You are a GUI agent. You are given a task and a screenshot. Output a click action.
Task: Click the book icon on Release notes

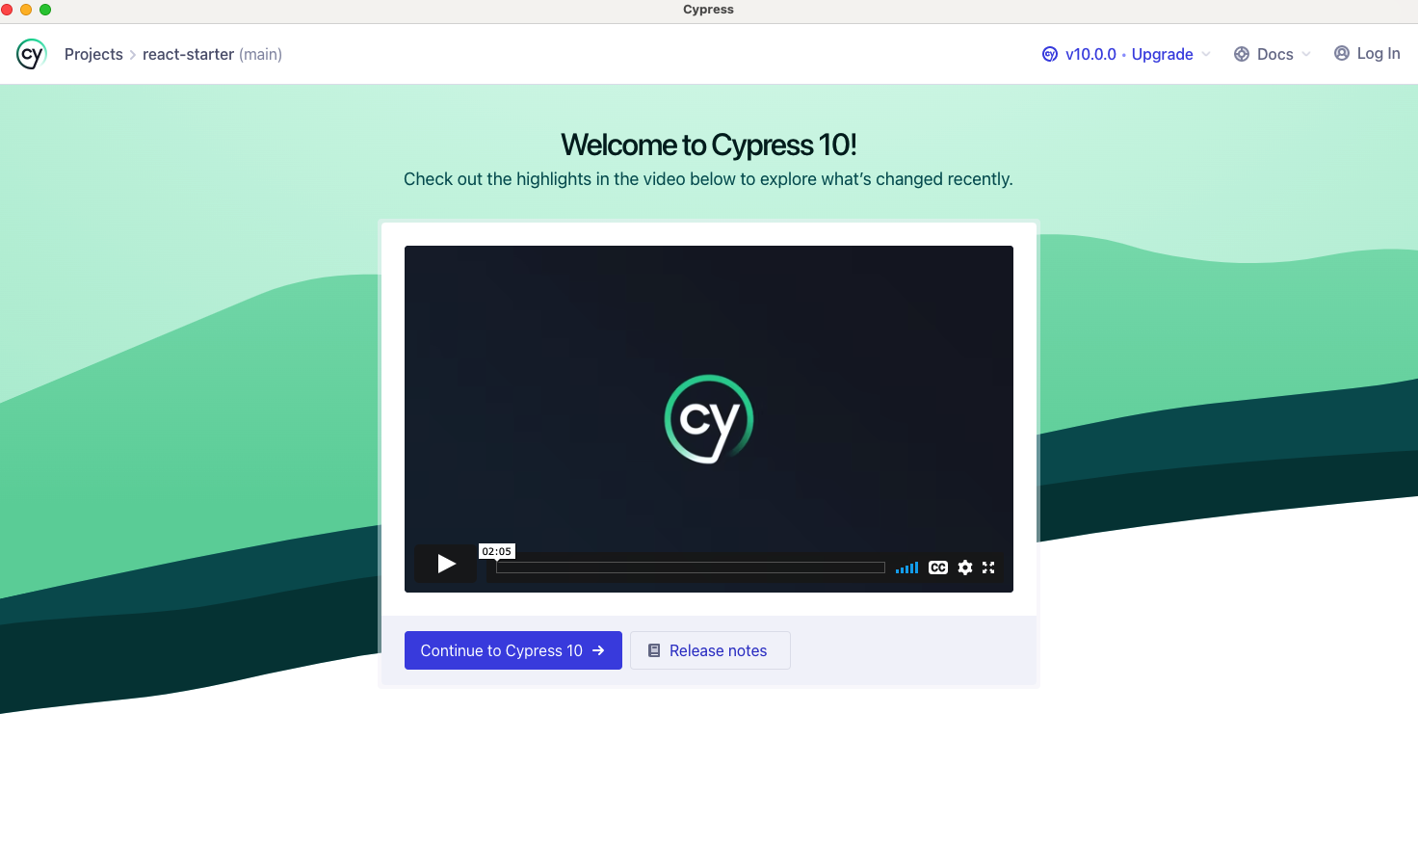tap(654, 650)
